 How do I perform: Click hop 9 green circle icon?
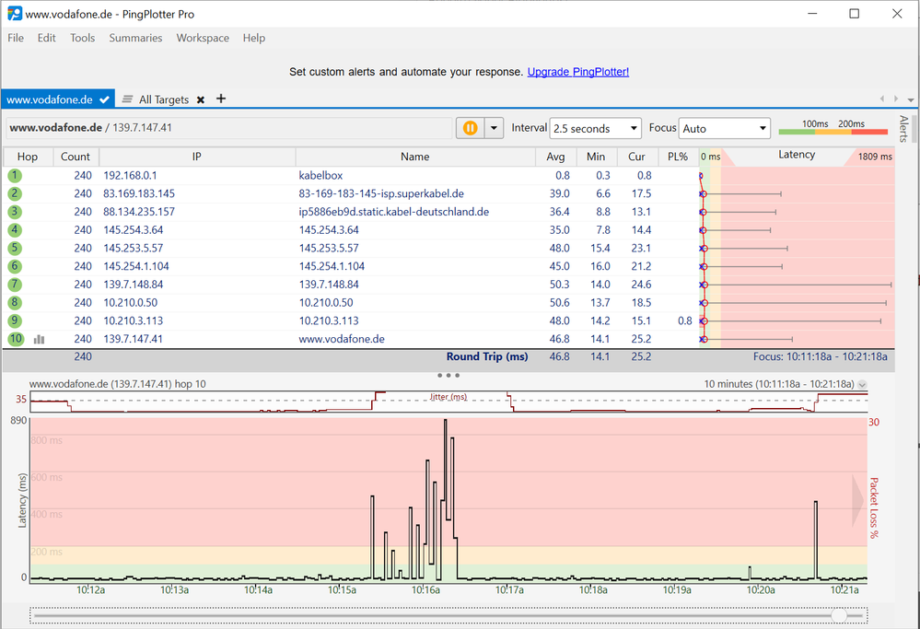click(x=15, y=321)
